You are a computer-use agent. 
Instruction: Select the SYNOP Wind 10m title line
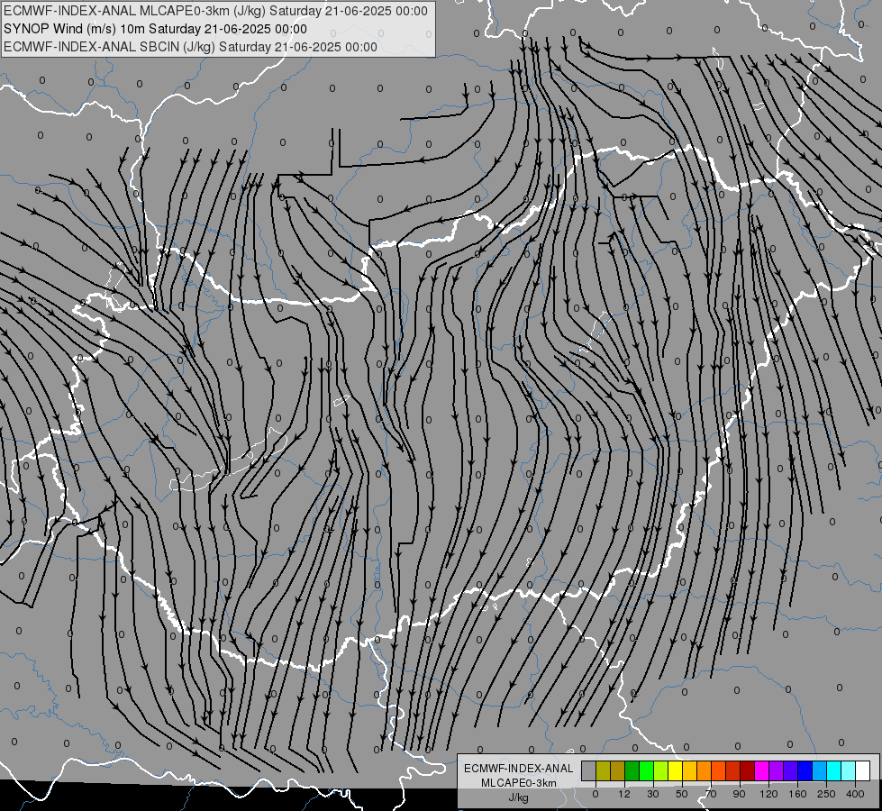point(155,29)
